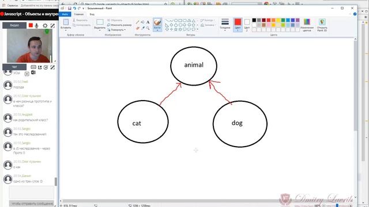Expand the shapes gallery more arrow
The height and width of the screenshot is (207, 369).
pyautogui.click(x=197, y=29)
